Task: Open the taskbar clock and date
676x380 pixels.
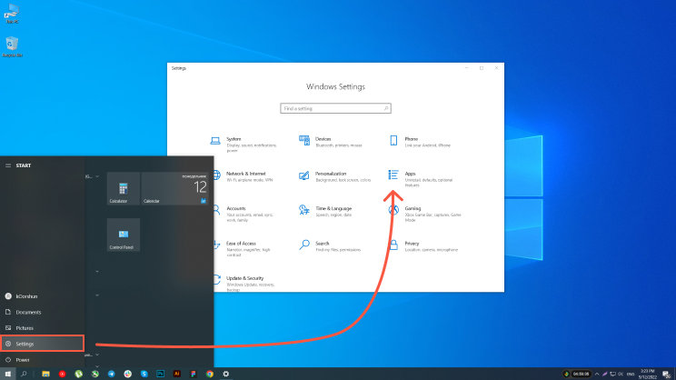Action: pos(647,374)
